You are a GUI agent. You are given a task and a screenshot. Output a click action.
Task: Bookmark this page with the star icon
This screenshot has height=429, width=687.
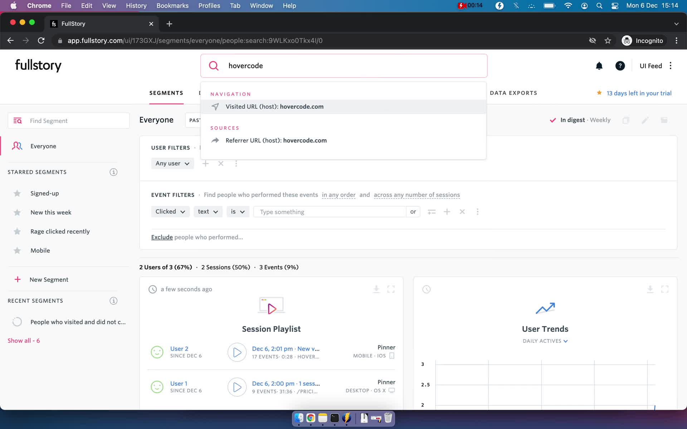[608, 40]
